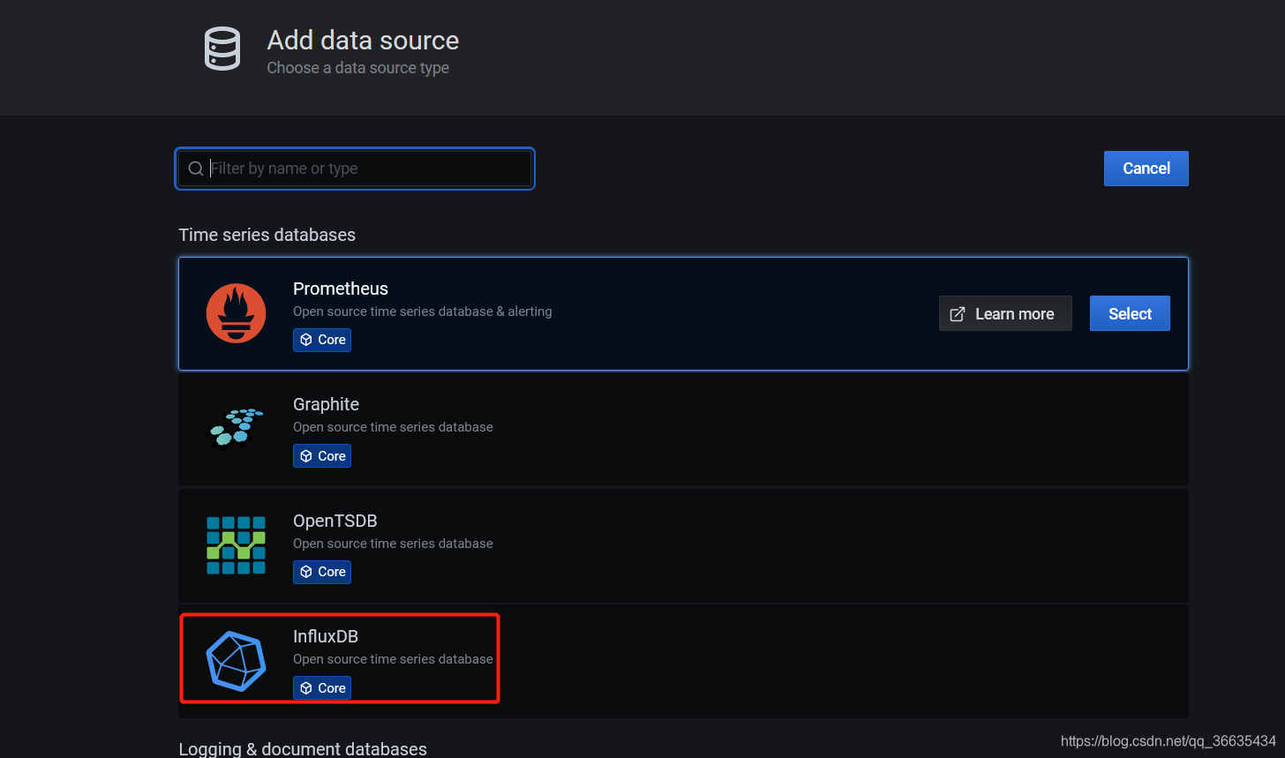The image size is (1285, 758).
Task: Click the Time series databases heading
Action: point(267,235)
